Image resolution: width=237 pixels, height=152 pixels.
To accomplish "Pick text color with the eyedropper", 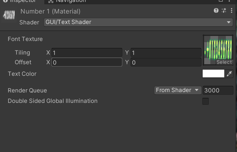I will [229, 74].
